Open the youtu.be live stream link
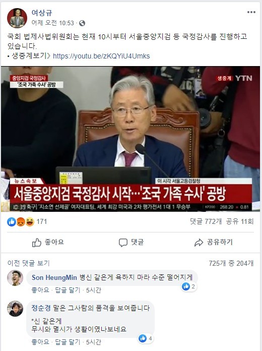The image size is (262, 351). 101,56
